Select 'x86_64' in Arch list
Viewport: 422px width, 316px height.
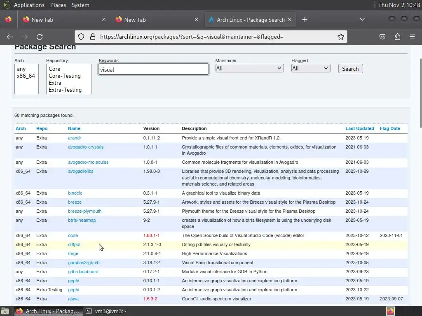point(26,76)
